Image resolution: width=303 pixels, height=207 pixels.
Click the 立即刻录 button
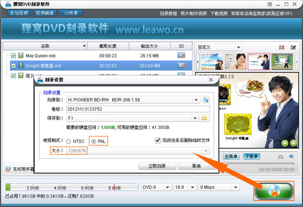tap(157, 166)
